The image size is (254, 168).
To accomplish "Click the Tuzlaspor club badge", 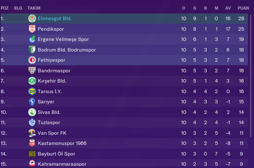I will click(x=32, y=123).
